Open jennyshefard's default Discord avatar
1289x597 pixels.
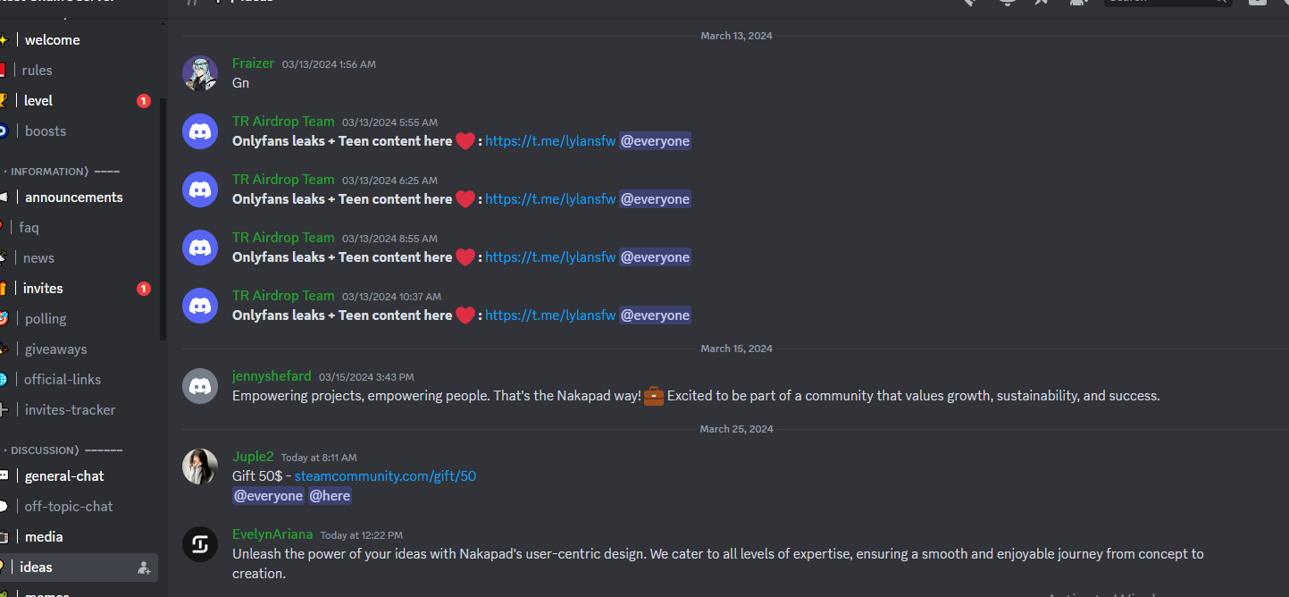[200, 386]
